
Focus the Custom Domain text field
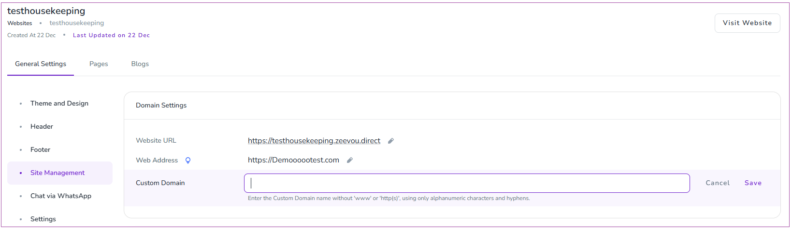click(467, 183)
